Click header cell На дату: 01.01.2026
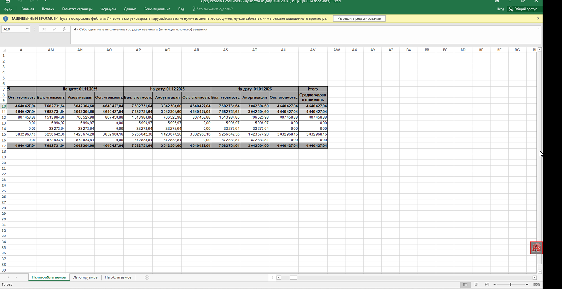This screenshot has height=289, width=562. pyautogui.click(x=254, y=89)
